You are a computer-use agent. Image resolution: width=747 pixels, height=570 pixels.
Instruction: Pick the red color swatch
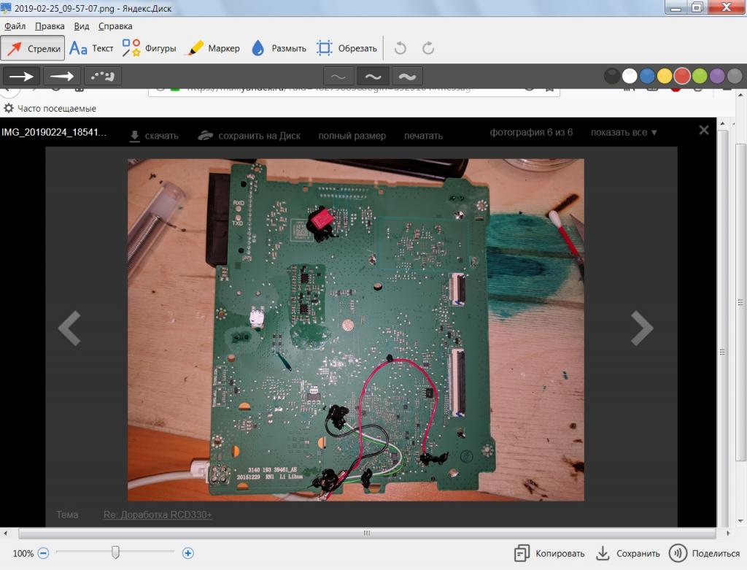point(682,76)
